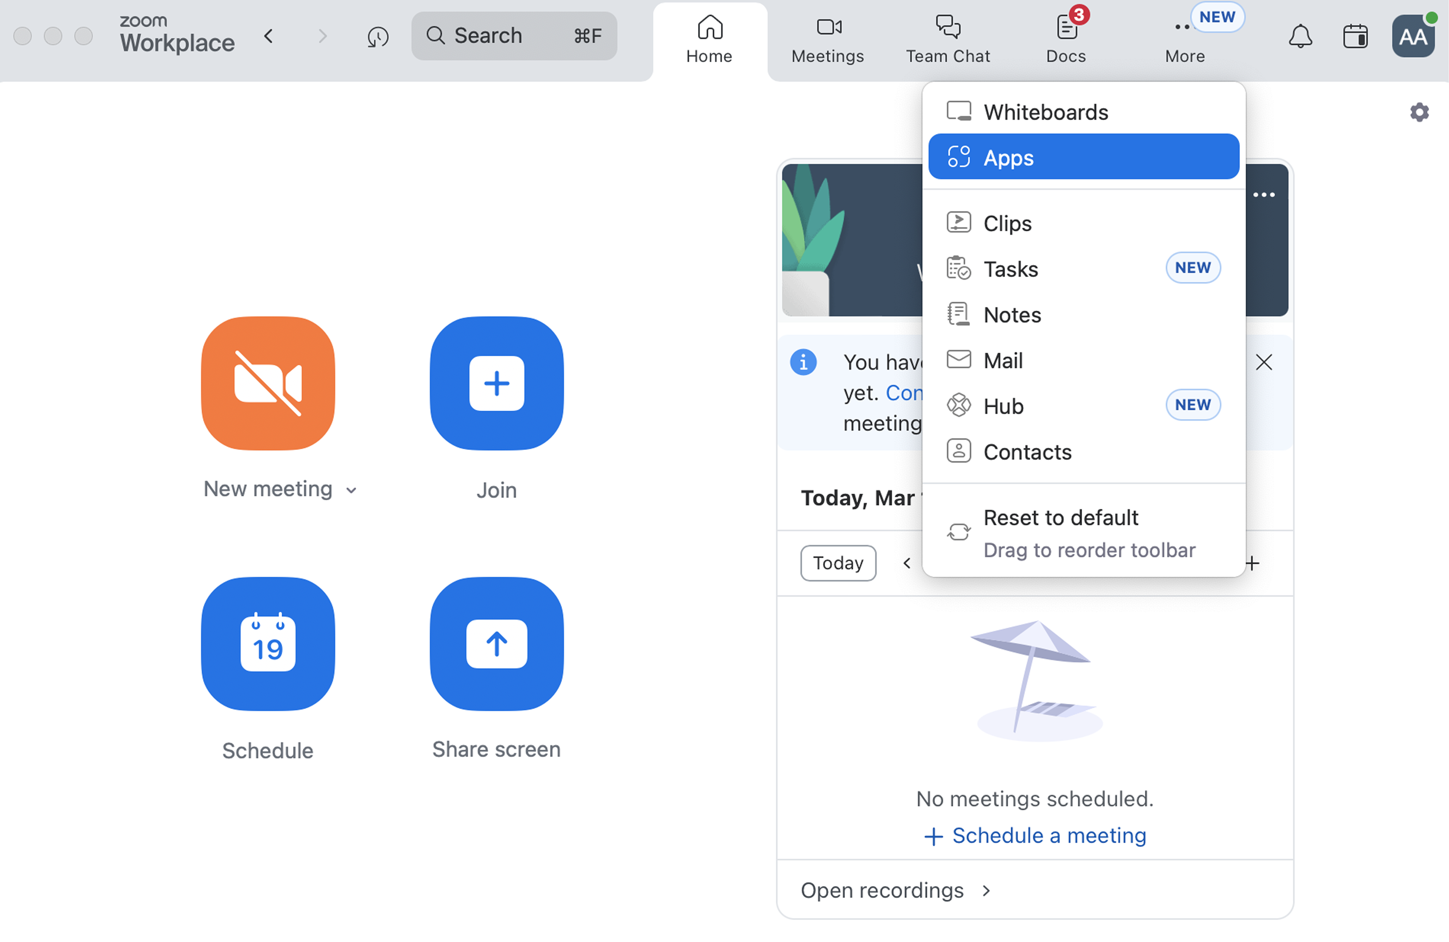The height and width of the screenshot is (942, 1449).
Task: Open the notifications bell
Action: coord(1300,37)
